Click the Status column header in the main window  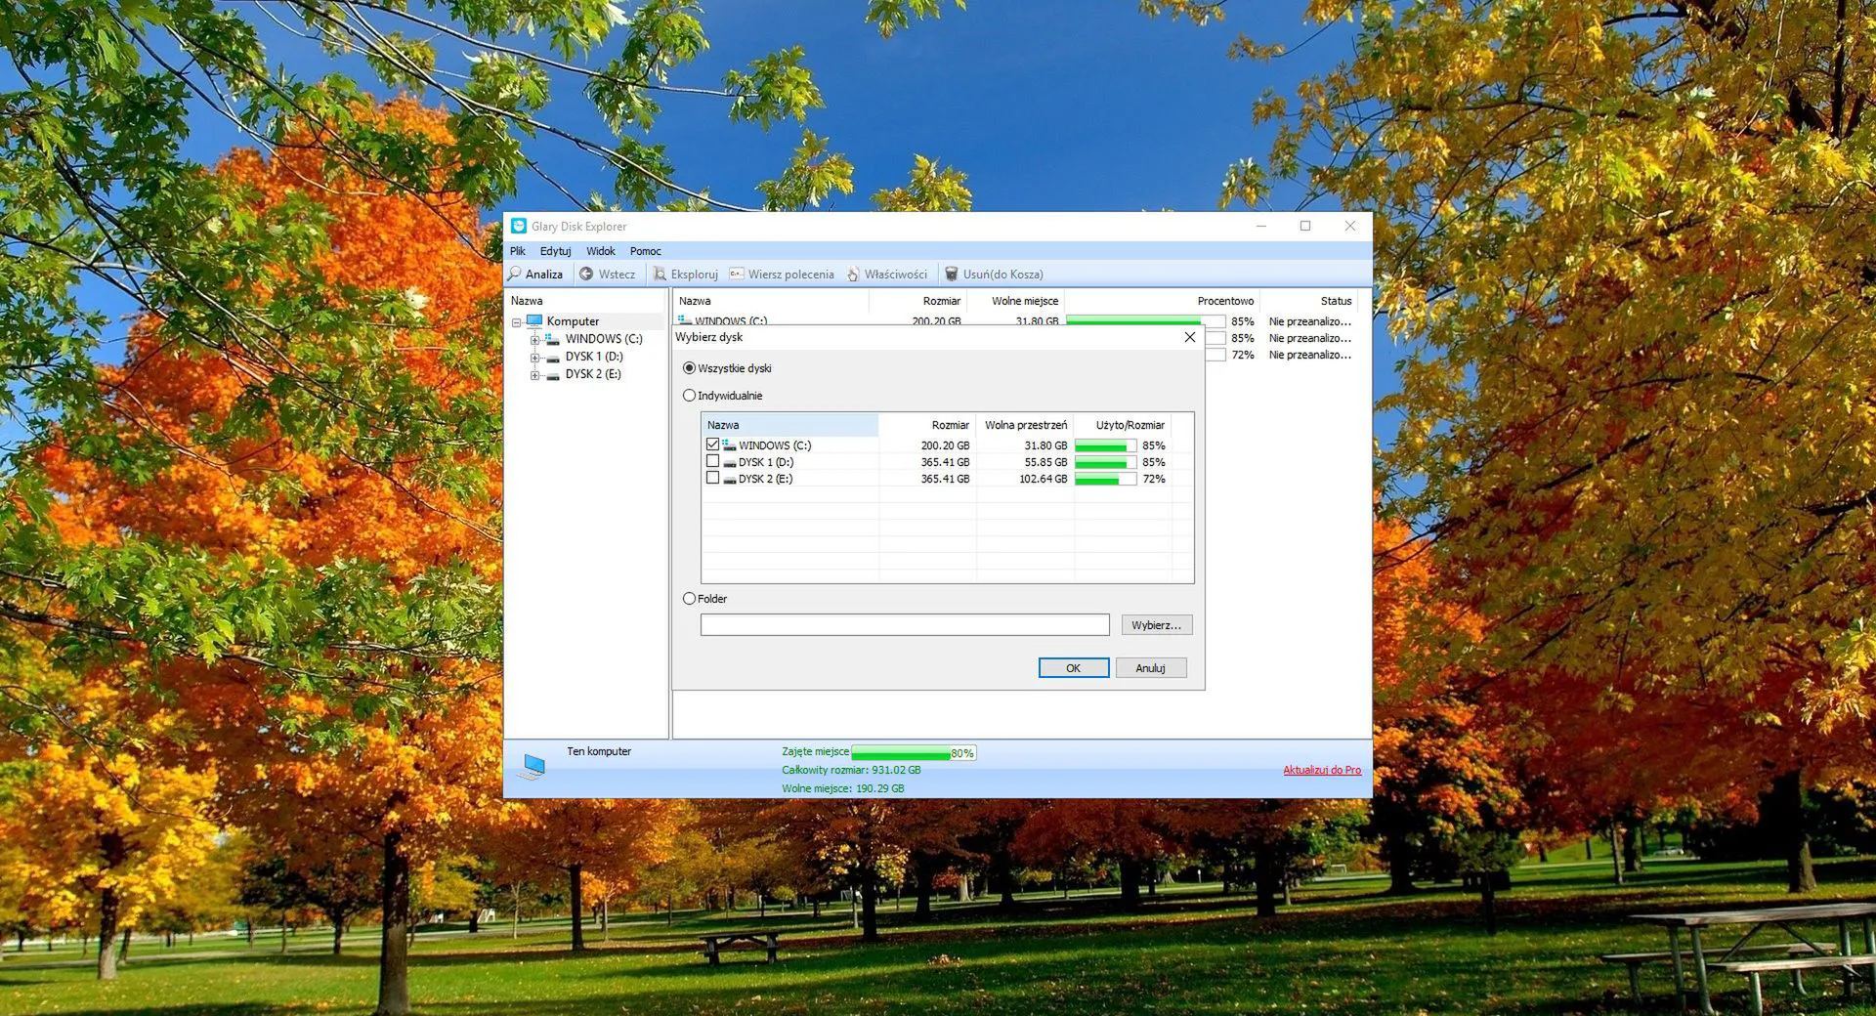[1308, 301]
